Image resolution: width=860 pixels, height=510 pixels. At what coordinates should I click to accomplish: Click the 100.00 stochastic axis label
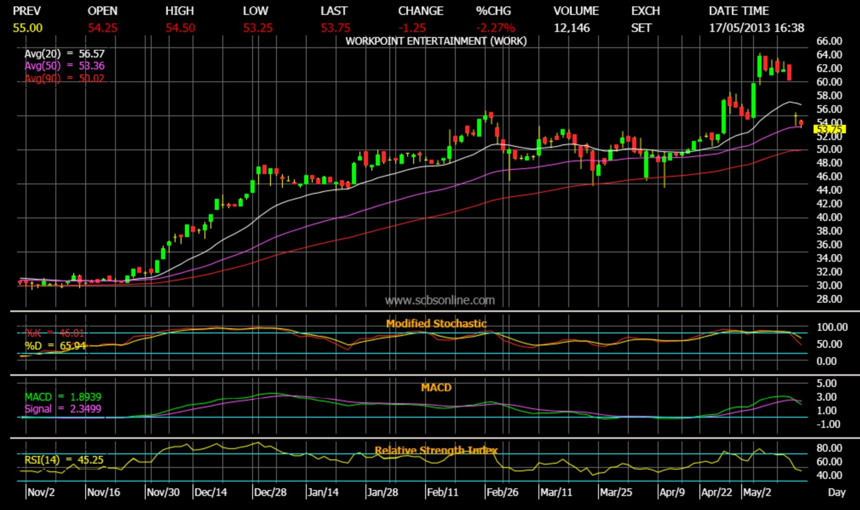pyautogui.click(x=832, y=327)
